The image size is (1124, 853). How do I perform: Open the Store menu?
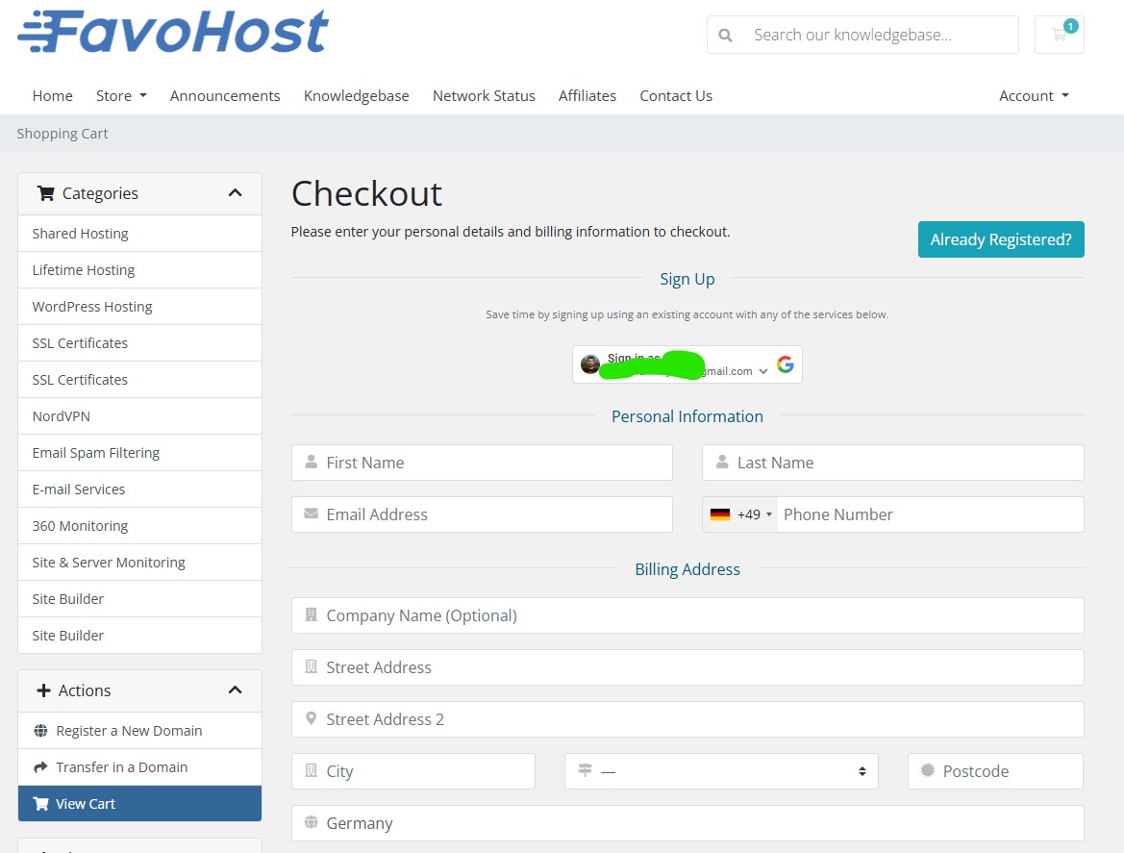tap(120, 95)
